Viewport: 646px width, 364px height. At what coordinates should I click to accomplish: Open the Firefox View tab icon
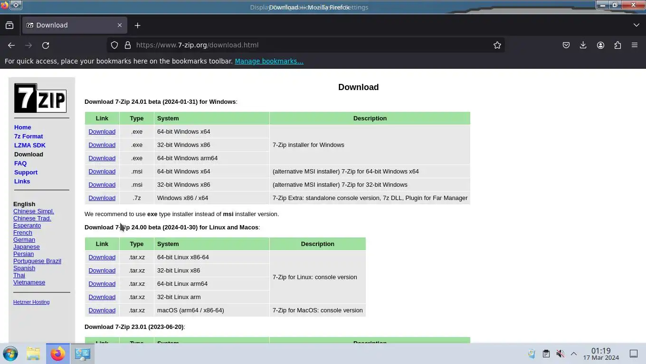pyautogui.click(x=9, y=25)
